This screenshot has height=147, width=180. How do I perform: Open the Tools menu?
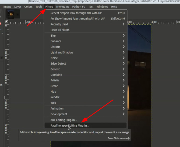39,7
